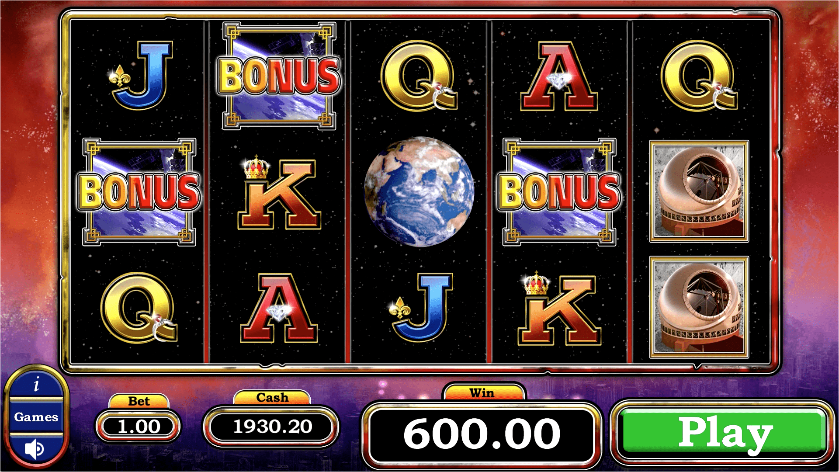Viewport: 839px width, 472px height.
Task: Click the Cash label tab
Action: [272, 397]
